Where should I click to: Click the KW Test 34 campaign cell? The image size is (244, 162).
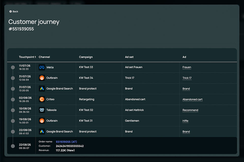pyautogui.click(x=86, y=78)
